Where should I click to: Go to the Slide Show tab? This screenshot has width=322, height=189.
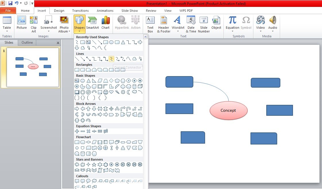click(x=130, y=11)
